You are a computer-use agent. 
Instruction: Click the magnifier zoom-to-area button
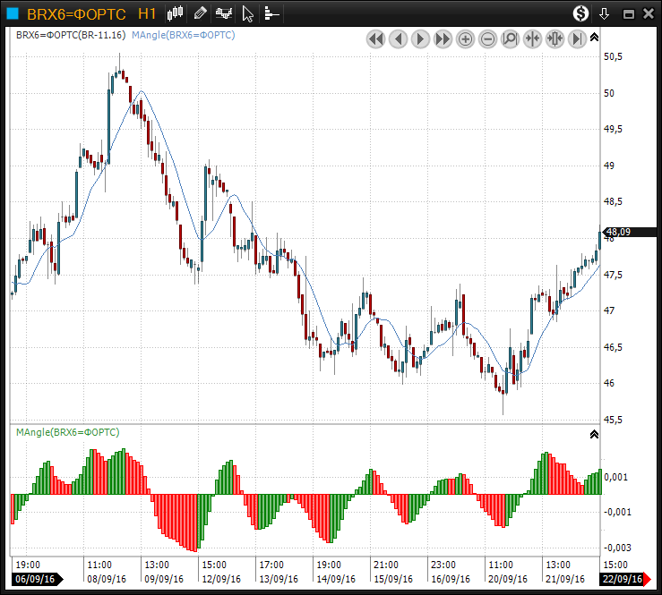coord(510,39)
